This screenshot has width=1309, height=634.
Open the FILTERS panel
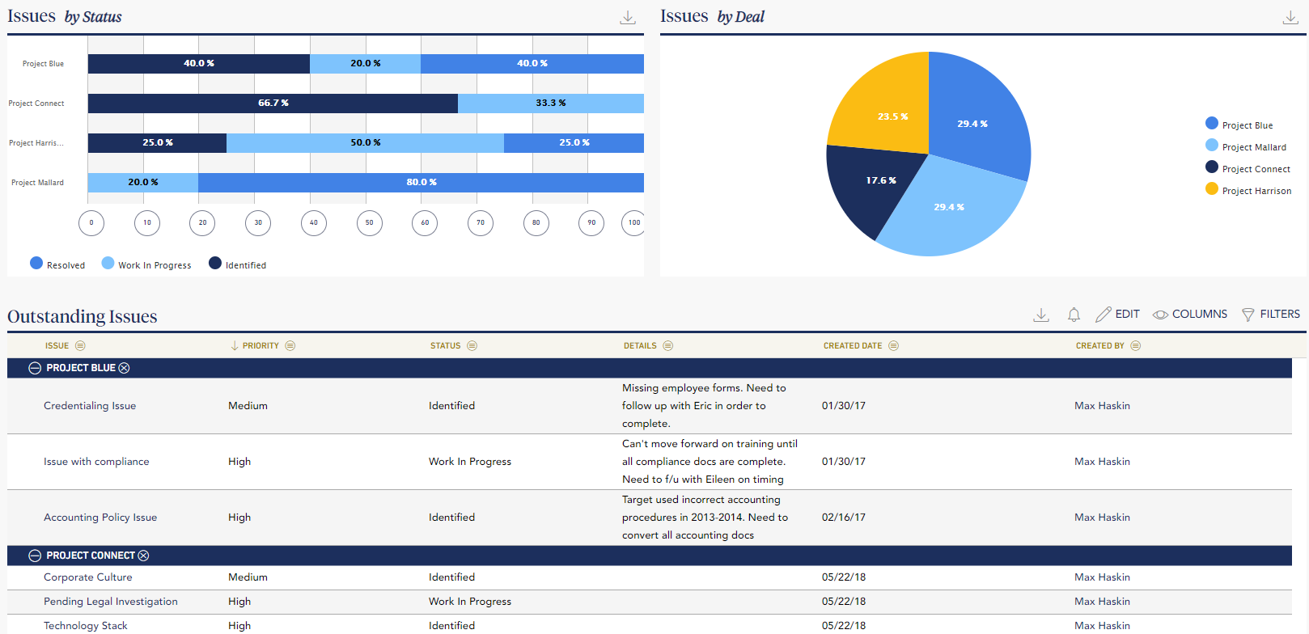[1270, 315]
